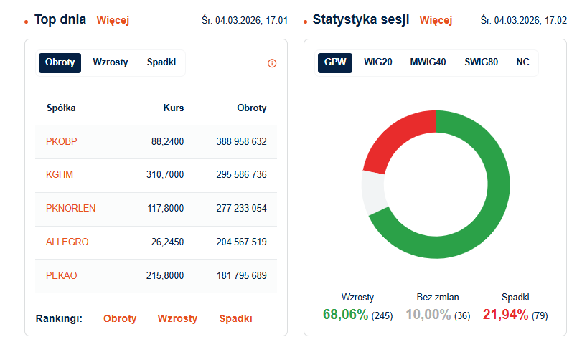Viewport: 582px width, 337px height.
Task: Click the 21,94% Spadki percentage
Action: point(505,315)
